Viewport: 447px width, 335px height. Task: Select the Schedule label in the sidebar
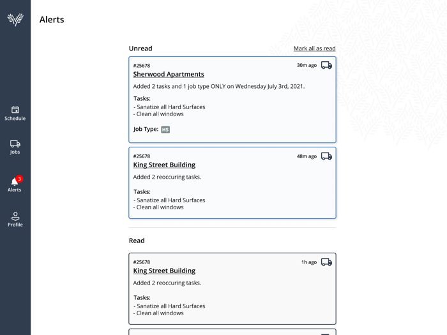(x=15, y=119)
